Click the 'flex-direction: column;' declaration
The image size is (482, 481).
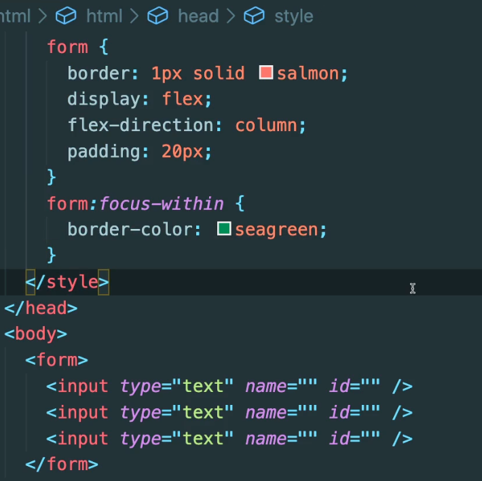tap(187, 126)
